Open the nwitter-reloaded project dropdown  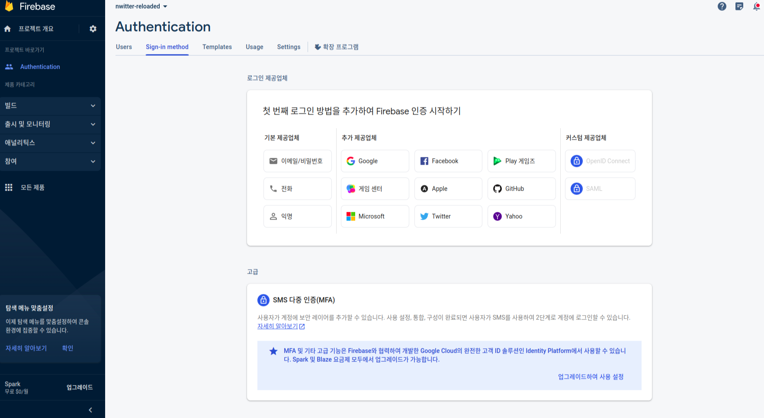(x=141, y=6)
